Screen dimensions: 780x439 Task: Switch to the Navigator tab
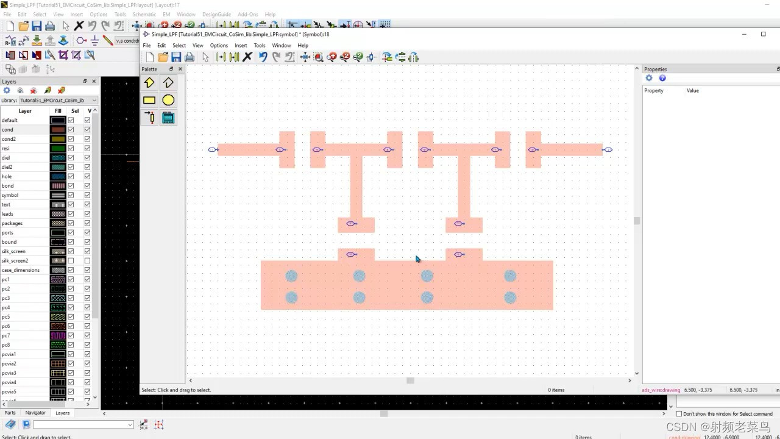click(x=35, y=413)
